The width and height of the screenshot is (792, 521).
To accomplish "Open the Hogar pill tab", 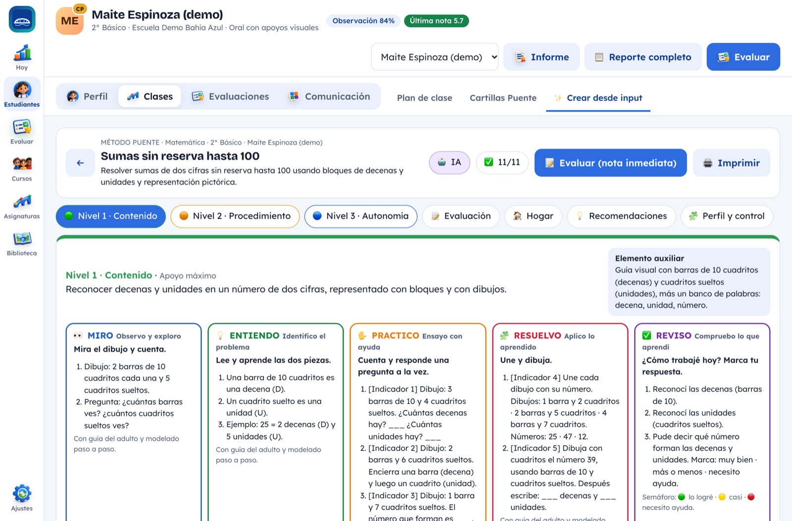I will (x=533, y=217).
